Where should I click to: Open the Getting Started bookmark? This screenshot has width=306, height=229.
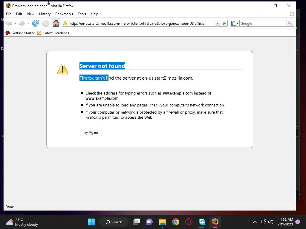coord(20,33)
